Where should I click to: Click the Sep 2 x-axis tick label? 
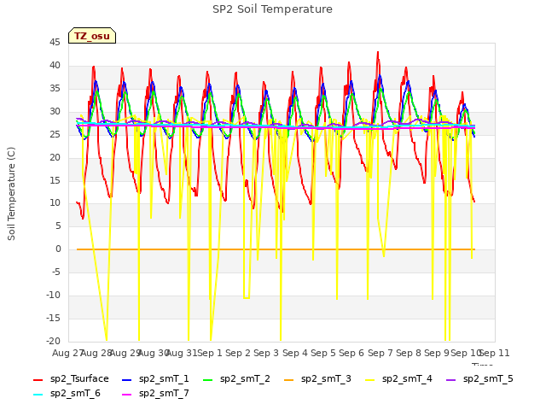pos(238,353)
